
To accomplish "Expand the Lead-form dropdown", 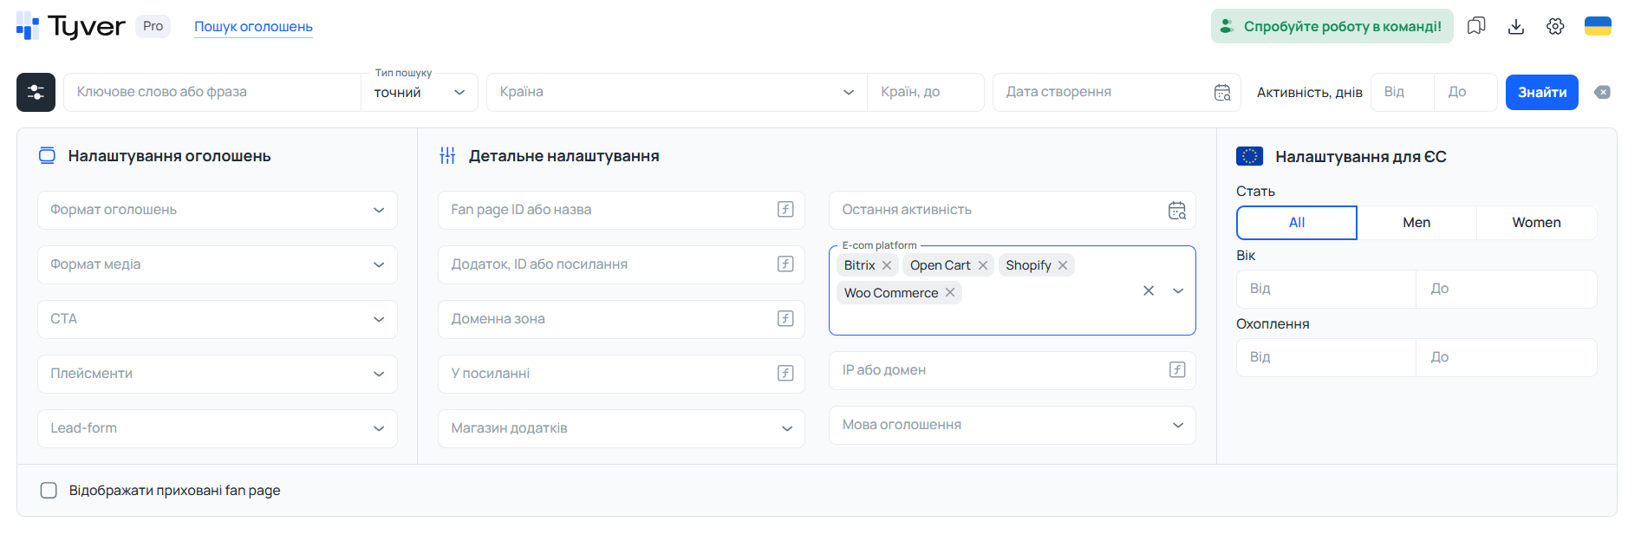I will click(x=218, y=428).
